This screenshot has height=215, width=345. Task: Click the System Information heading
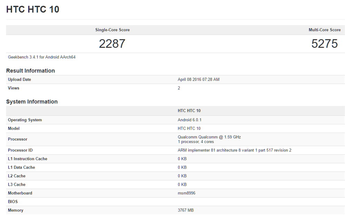[x=32, y=102]
